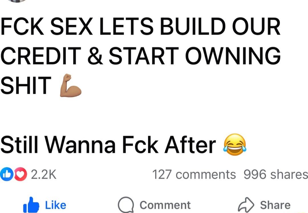Viewport: 308px width, 213px height.
Task: View the 2.2K reactions list
Action: (44, 174)
